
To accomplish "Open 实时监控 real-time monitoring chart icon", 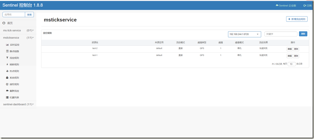I will (7, 45).
